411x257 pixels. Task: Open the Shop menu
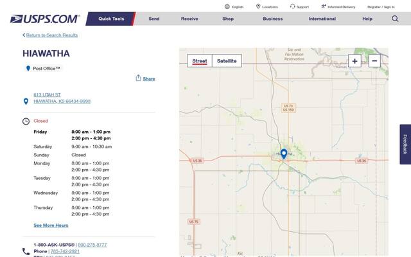pos(228,19)
